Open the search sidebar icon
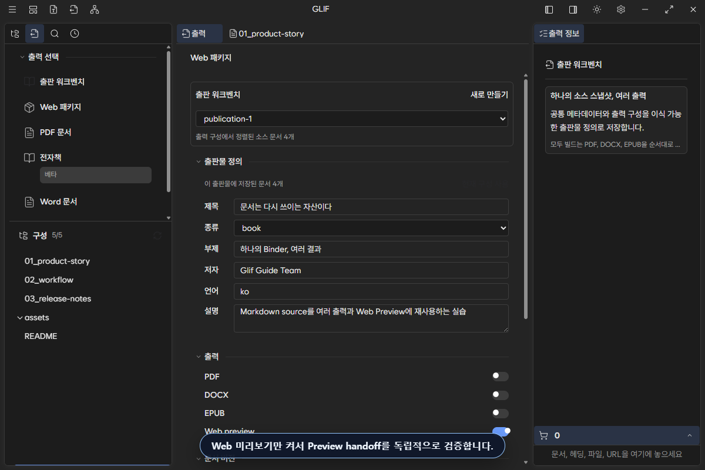Image resolution: width=705 pixels, height=470 pixels. coord(55,33)
